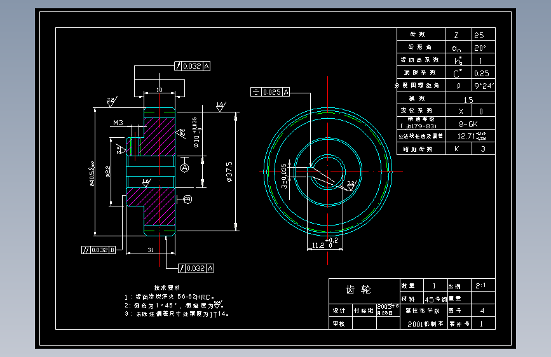This screenshot has height=357, width=551.
Task: Click technical requirement line 2 with 1×45°
Action: [173, 305]
